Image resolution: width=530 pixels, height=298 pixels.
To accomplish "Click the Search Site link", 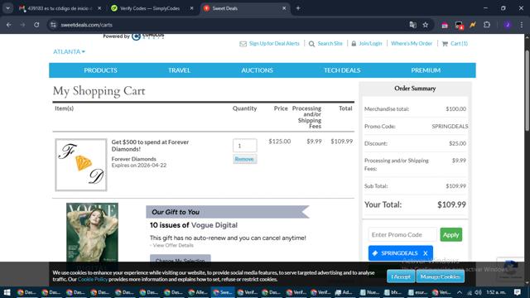I will tap(330, 44).
